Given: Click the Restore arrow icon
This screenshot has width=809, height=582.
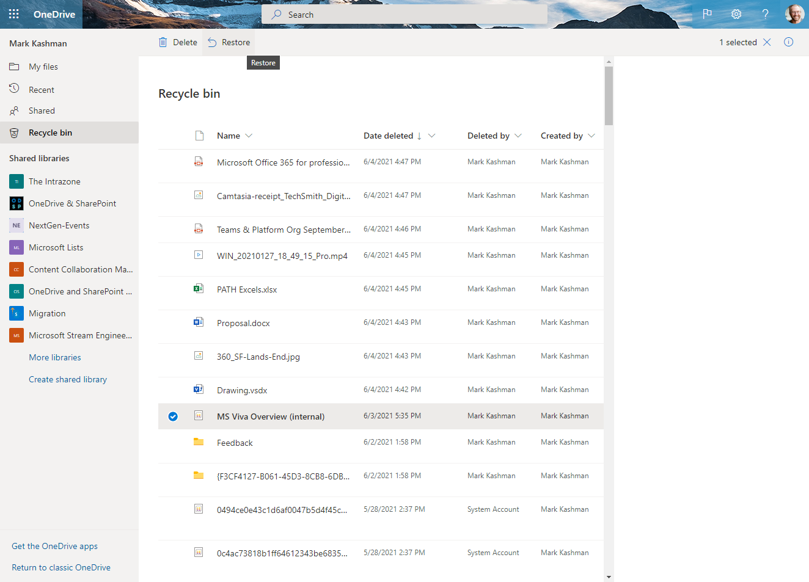Looking at the screenshot, I should [x=212, y=42].
